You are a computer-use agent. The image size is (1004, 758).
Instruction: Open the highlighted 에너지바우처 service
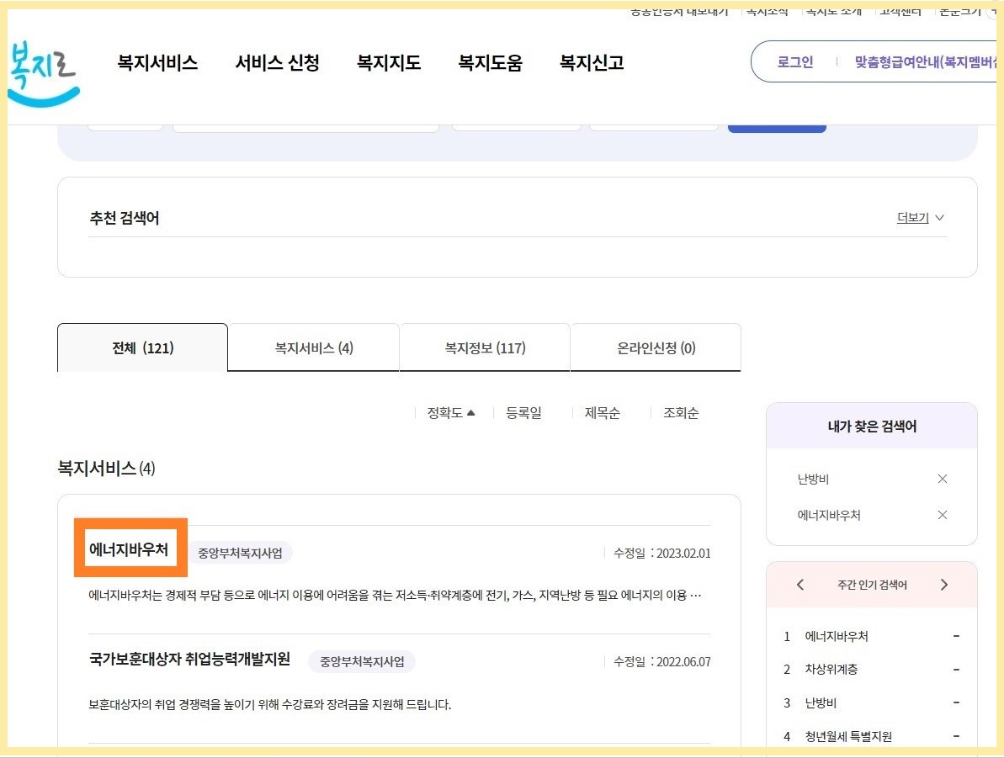point(130,548)
